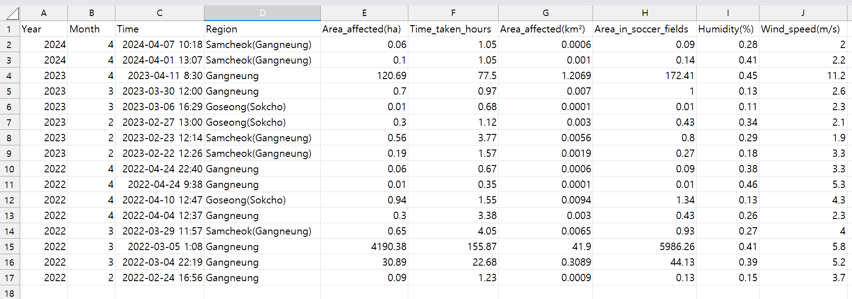
Task: Click time taken value '22.68'
Action: click(x=453, y=262)
